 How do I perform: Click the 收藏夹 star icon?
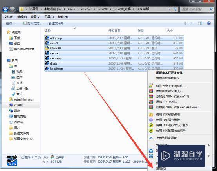(x=9, y=32)
